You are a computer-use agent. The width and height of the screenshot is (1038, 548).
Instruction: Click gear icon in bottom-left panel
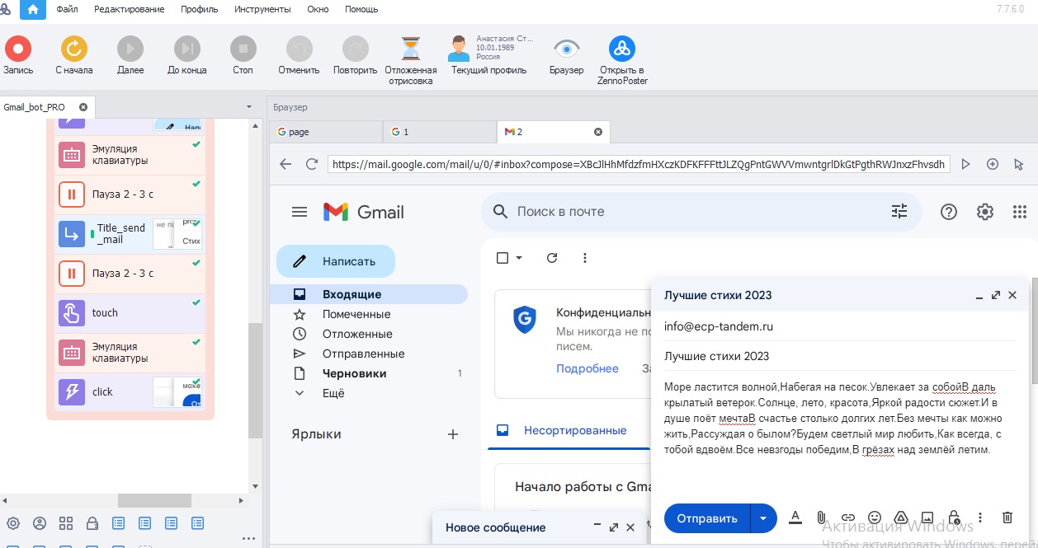click(x=13, y=523)
